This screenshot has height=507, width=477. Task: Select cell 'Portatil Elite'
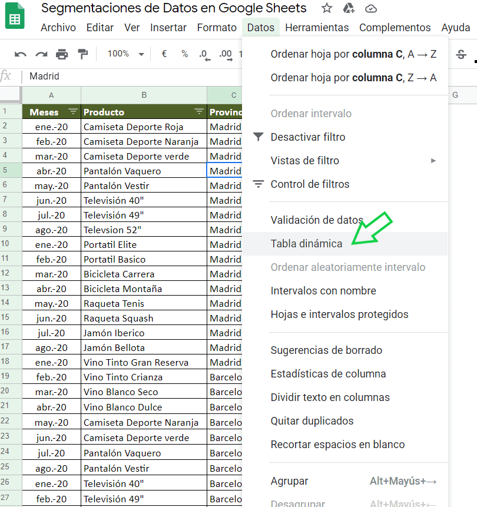tap(144, 244)
